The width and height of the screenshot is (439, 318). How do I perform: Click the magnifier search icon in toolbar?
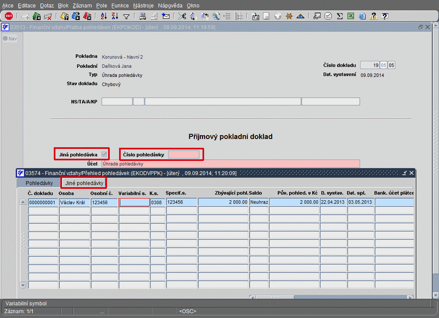click(x=216, y=16)
